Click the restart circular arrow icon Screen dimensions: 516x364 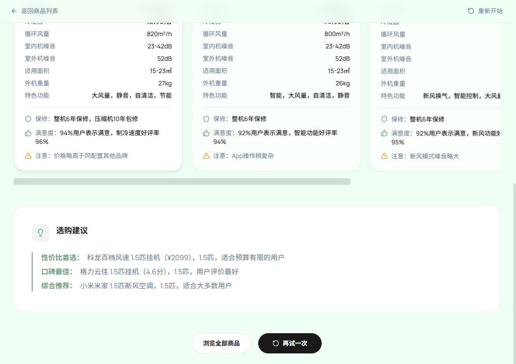coord(471,11)
